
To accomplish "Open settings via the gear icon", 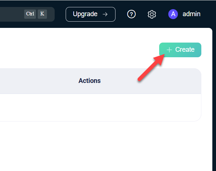I will coord(152,14).
